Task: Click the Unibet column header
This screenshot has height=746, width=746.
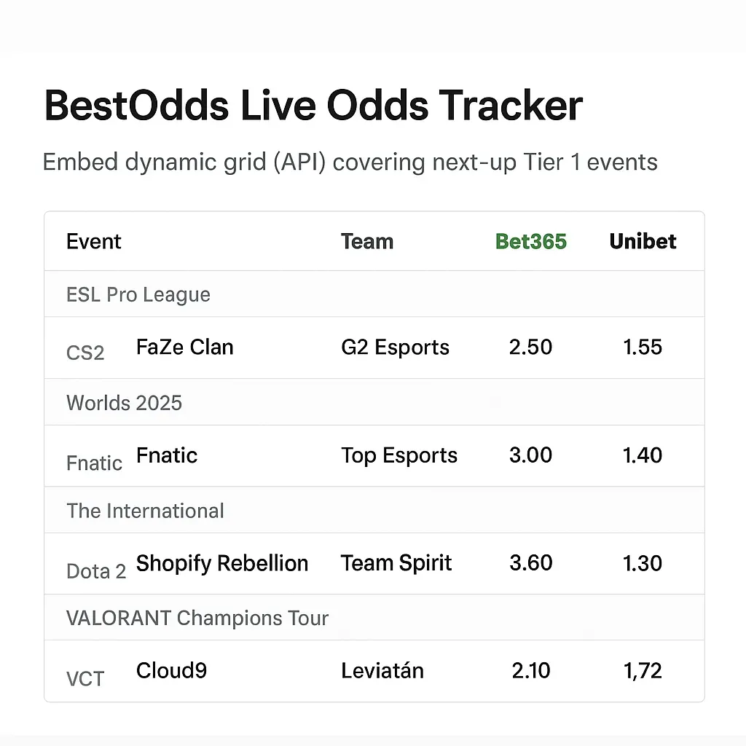Action: [x=643, y=241]
